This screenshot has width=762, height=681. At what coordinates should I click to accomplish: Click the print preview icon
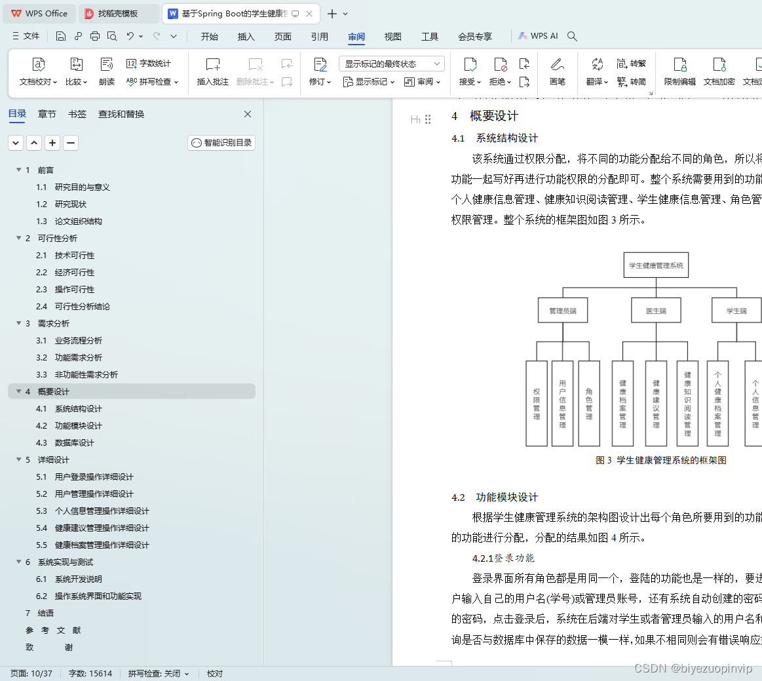(112, 36)
